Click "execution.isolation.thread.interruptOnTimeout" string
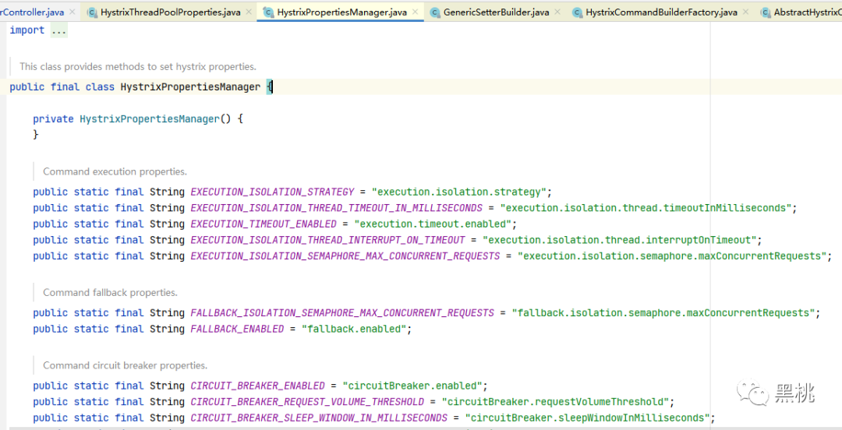 620,241
